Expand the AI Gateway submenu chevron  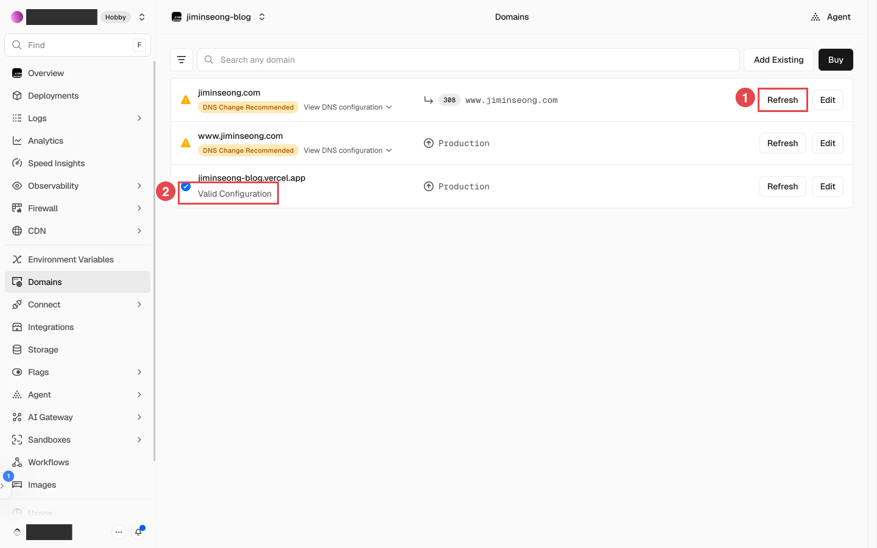[139, 417]
